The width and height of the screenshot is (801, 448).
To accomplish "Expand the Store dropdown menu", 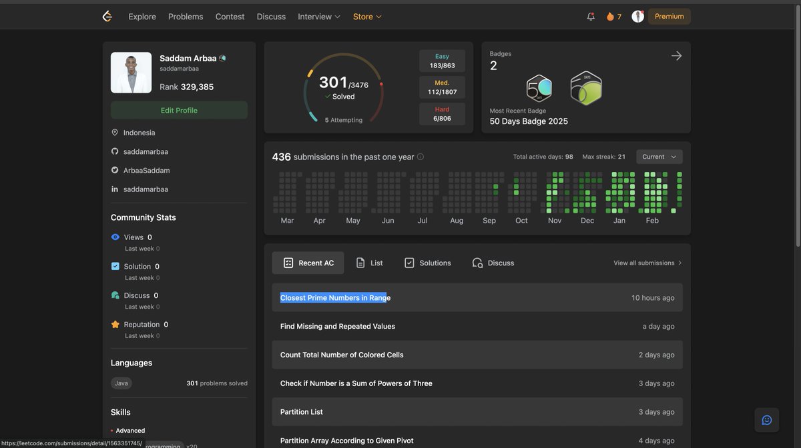I will [367, 17].
